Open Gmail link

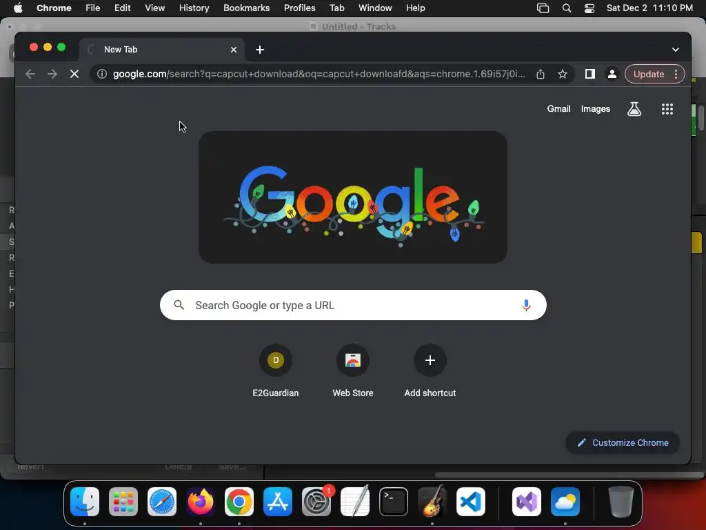(558, 108)
